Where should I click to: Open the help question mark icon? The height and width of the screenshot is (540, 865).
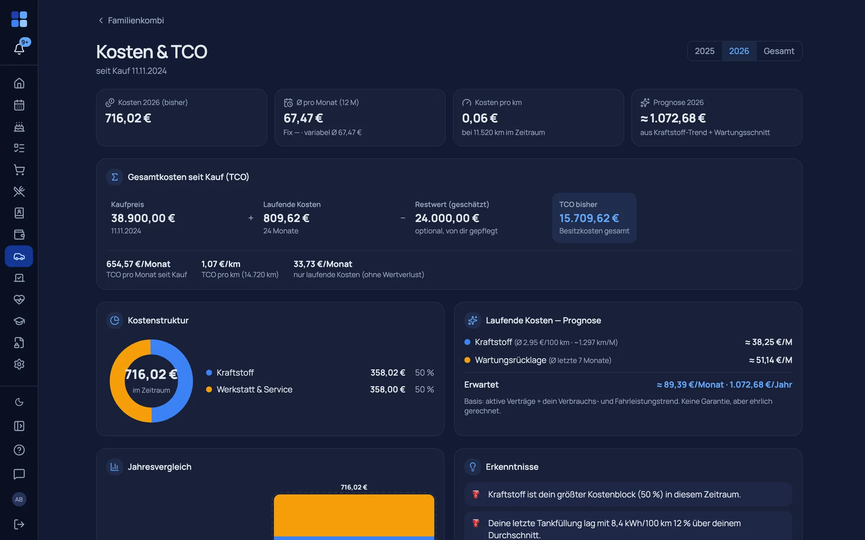click(x=19, y=450)
